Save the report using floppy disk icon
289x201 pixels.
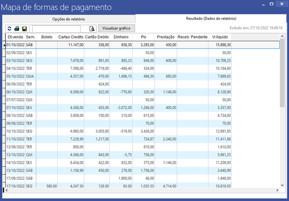coord(24,29)
